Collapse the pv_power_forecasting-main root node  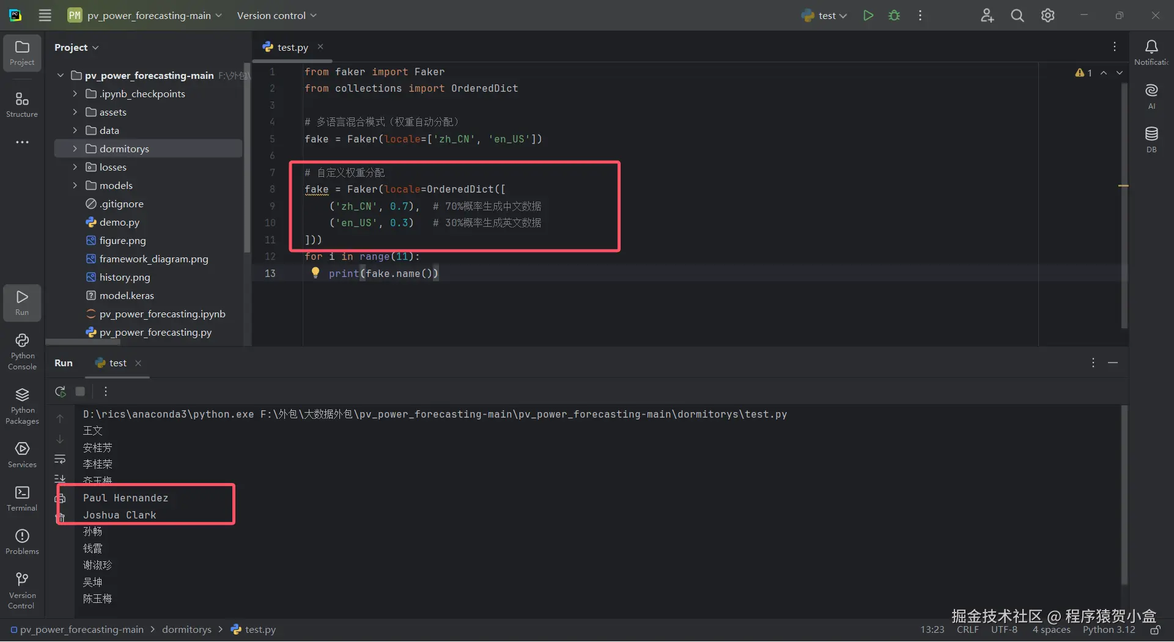[60, 75]
